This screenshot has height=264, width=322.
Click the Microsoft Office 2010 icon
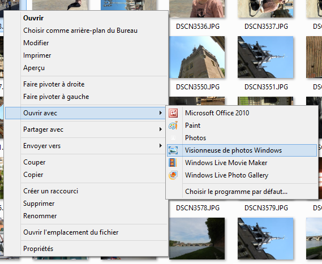tap(173, 113)
